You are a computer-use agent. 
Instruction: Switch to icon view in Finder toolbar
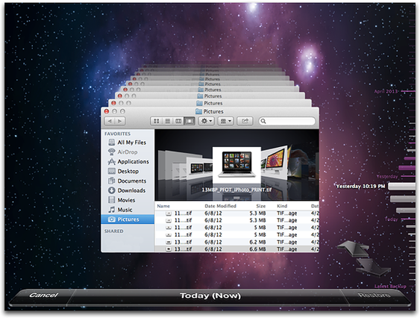point(157,121)
